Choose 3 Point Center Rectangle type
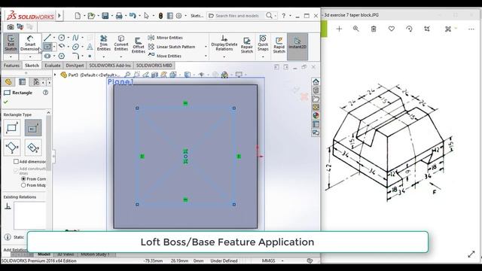This screenshot has height=271, width=482. click(33, 148)
